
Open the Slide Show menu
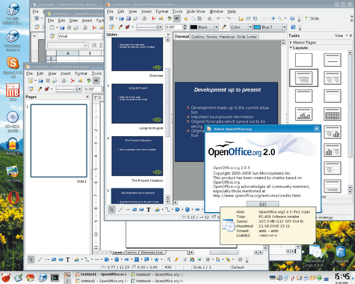[x=196, y=11]
